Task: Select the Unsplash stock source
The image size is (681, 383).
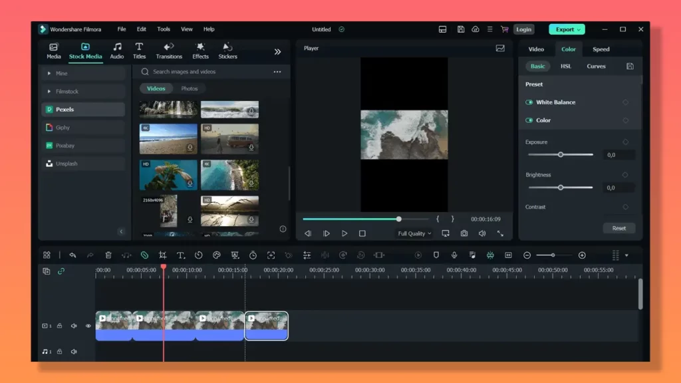Action: click(83, 164)
